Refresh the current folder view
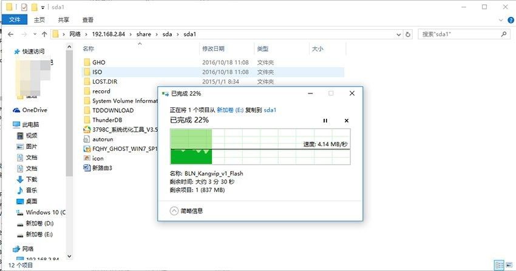The image size is (516, 271). [x=407, y=34]
